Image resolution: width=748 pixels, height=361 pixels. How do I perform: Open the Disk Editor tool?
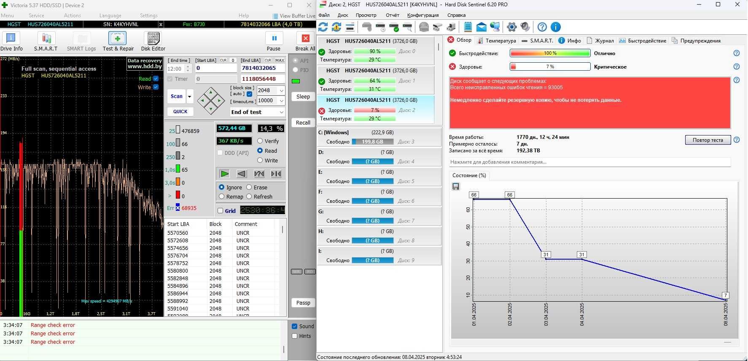[x=153, y=42]
